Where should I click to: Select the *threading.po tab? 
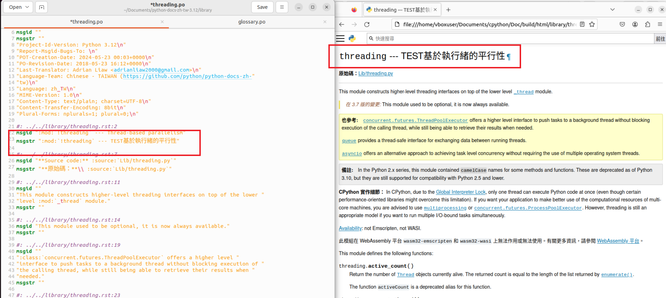click(x=86, y=22)
